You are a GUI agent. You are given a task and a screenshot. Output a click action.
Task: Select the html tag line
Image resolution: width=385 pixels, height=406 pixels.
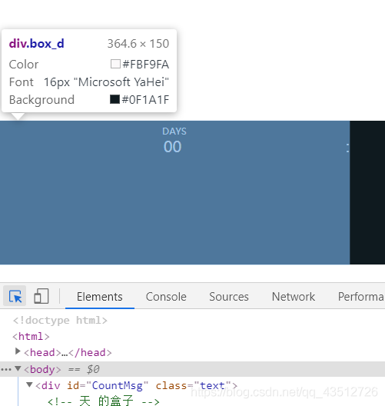tap(31, 337)
